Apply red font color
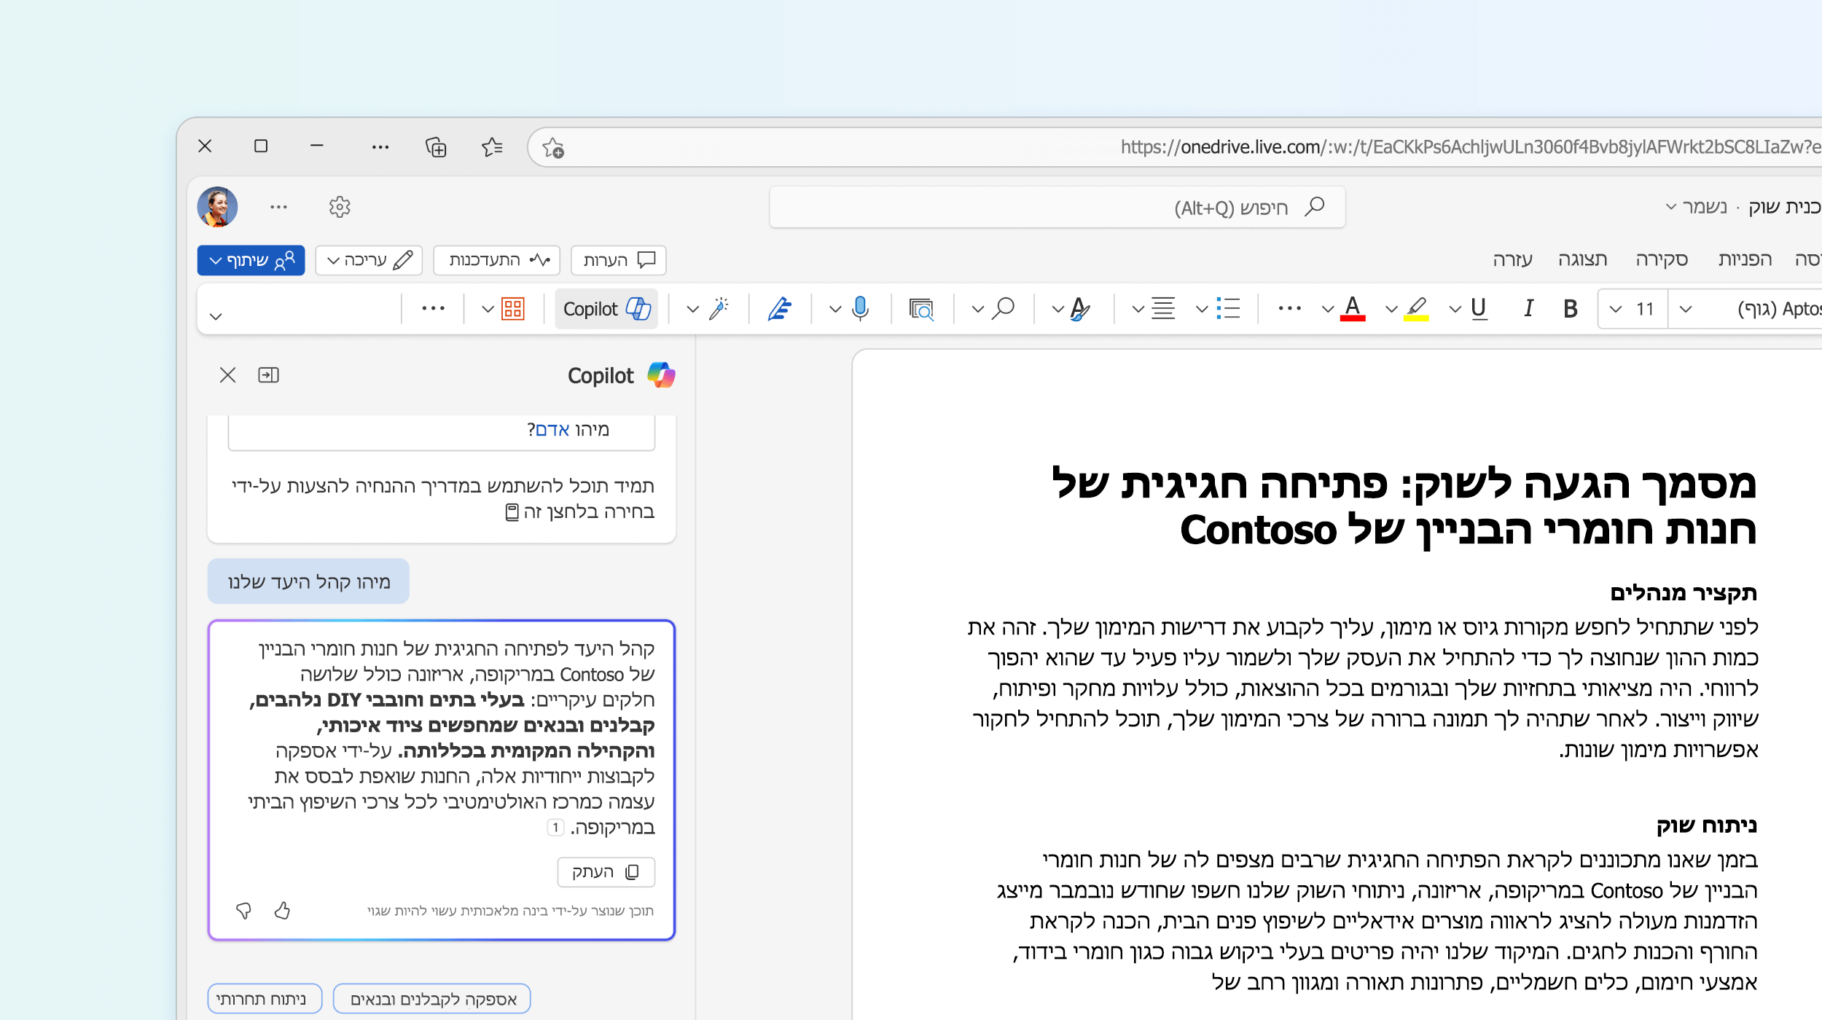 click(1353, 309)
